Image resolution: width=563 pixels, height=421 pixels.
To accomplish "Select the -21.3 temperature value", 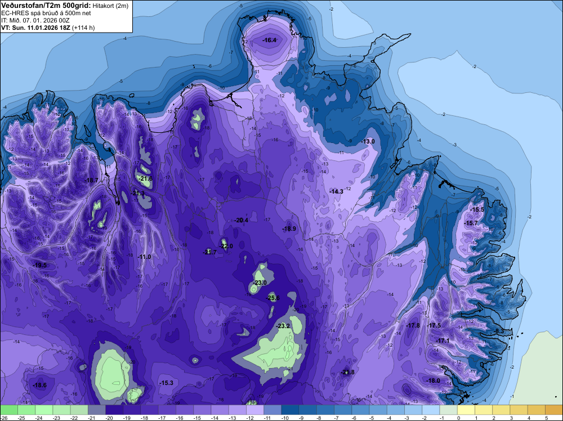I will tap(137, 193).
